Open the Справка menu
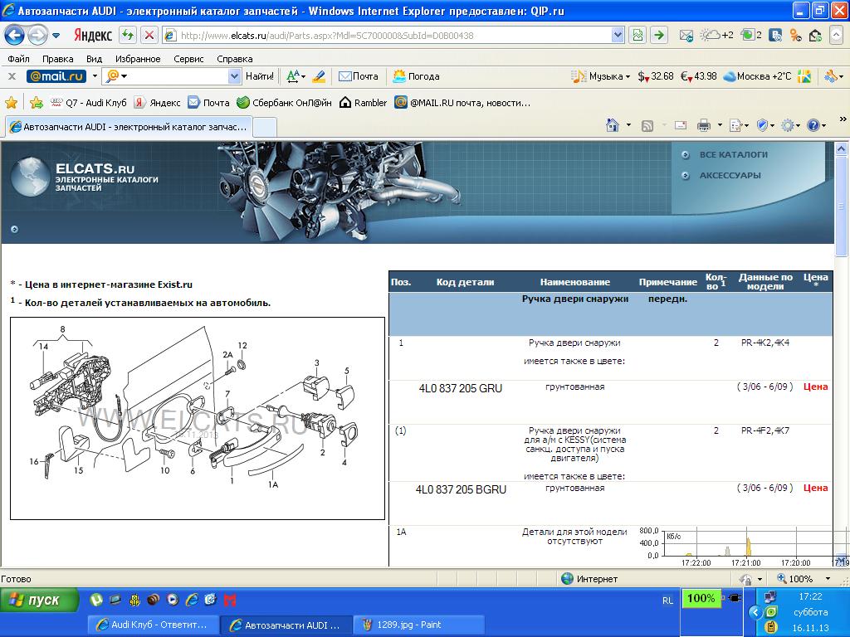The image size is (850, 637). pos(235,59)
